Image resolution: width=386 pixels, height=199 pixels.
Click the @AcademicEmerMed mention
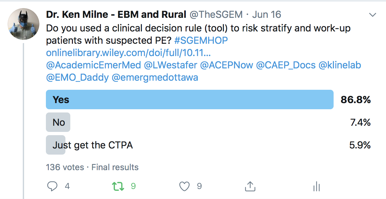pos(93,65)
